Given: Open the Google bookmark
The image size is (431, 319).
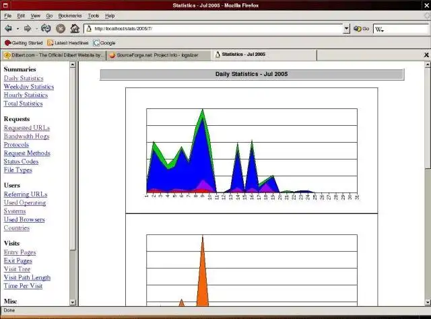Looking at the screenshot, I should 104,43.
